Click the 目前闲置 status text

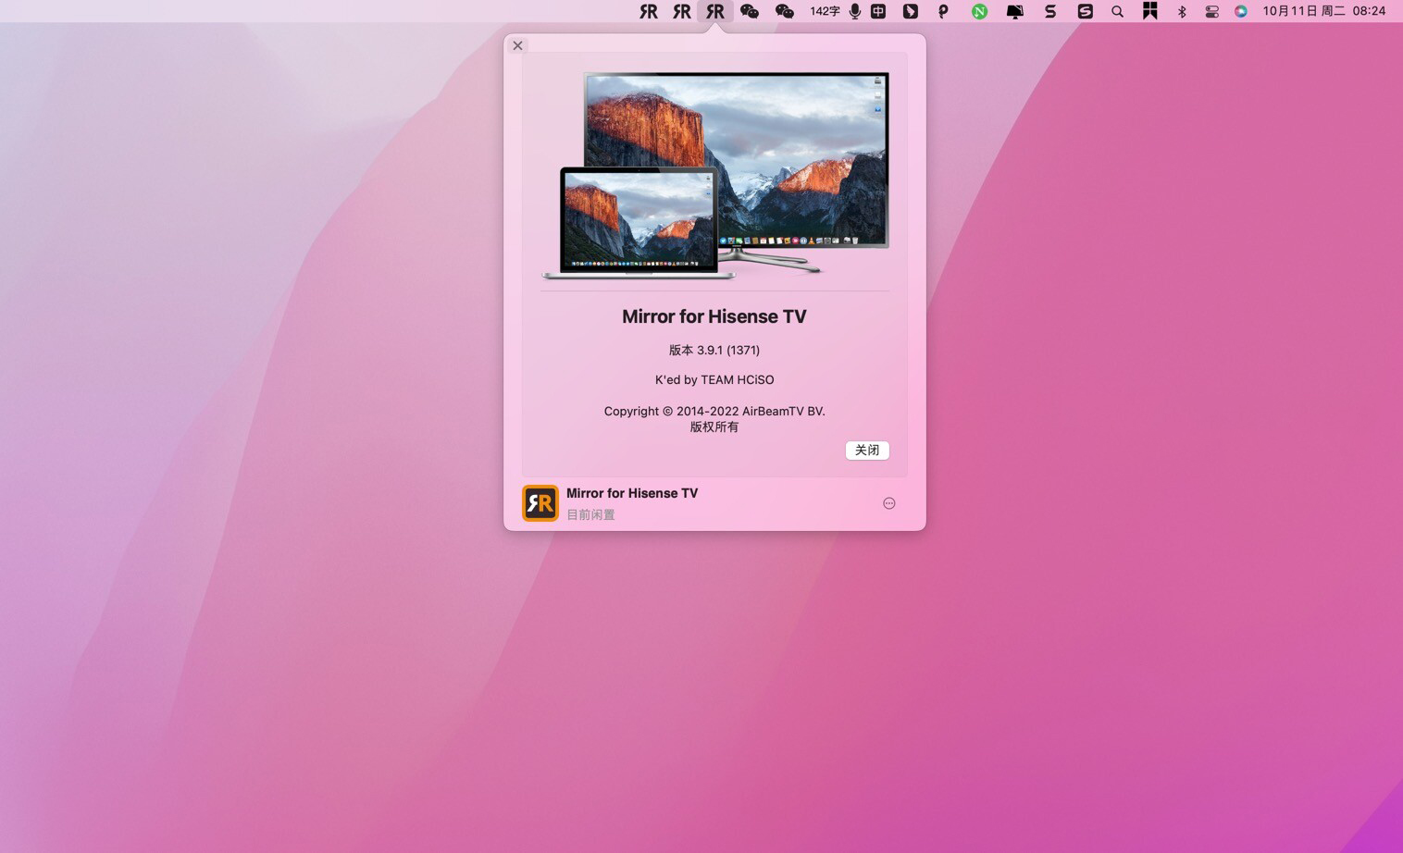(590, 514)
